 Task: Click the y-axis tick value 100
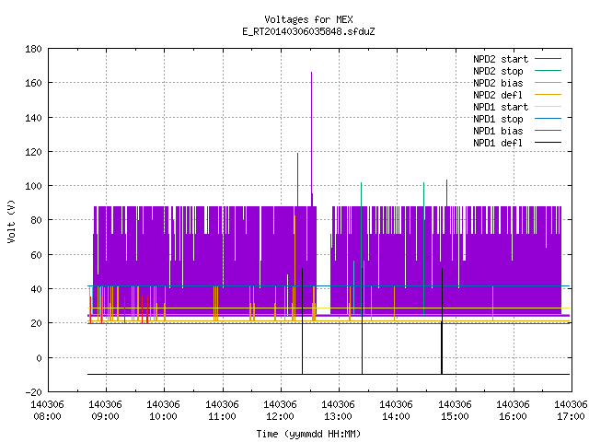point(33,186)
